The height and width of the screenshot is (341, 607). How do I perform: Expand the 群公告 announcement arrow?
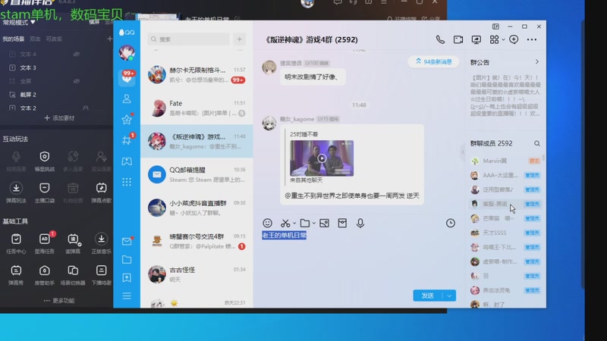537,62
